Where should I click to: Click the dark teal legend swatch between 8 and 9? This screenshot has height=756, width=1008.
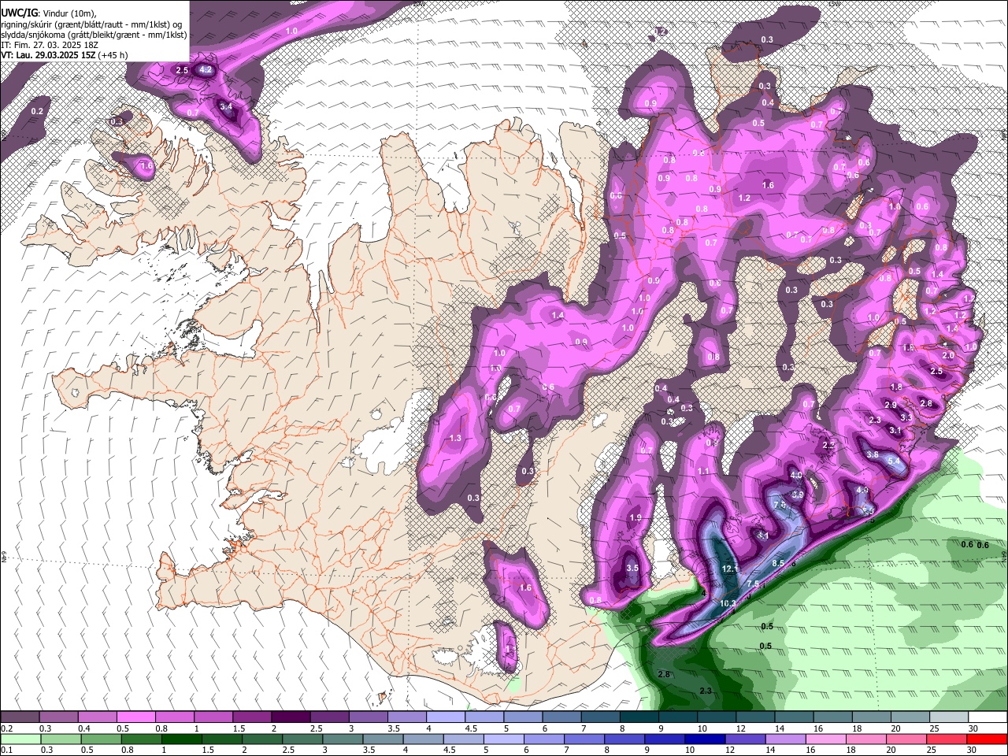[x=639, y=717]
